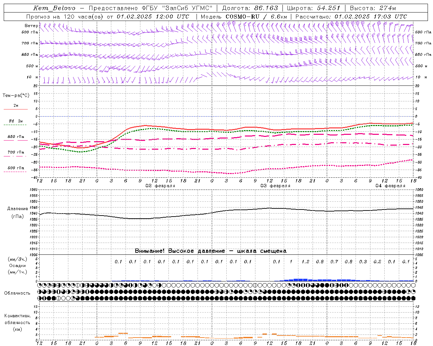433x346 pixels.
Task: Select the 'Модель COSMO-RU / 6.6км' model label
Action: coord(244,17)
